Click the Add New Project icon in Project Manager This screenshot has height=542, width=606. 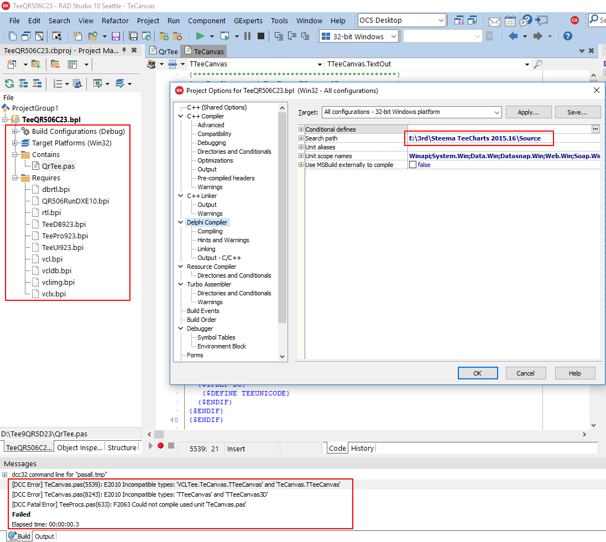(x=12, y=64)
